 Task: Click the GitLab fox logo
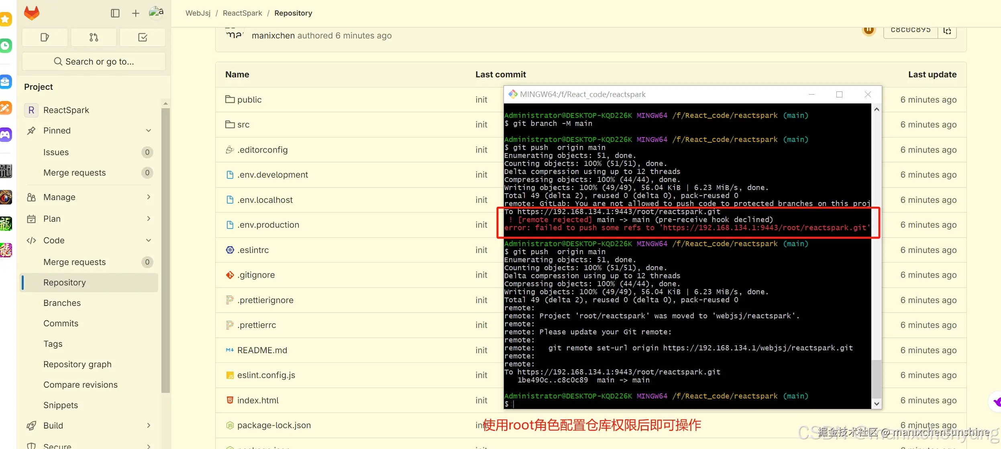(32, 13)
